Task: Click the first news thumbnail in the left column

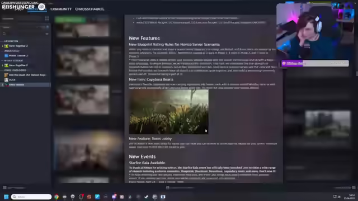Action: click(x=83, y=29)
